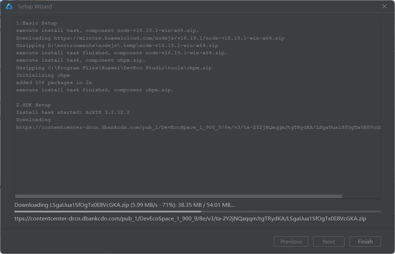The width and height of the screenshot is (395, 254).
Task: Click 'added 106 packages in 2s' line
Action: pyautogui.click(x=54, y=83)
